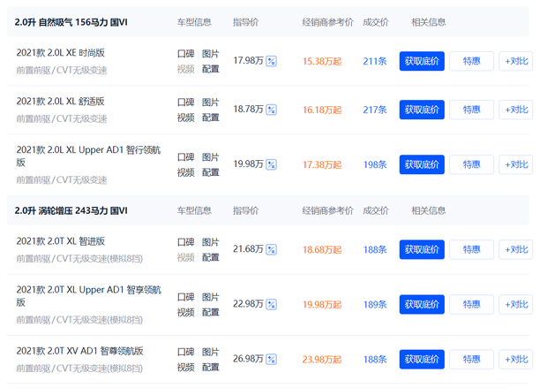Get lowest price for 2.0T XL 智进版
Image resolution: width=547 pixels, height=388 pixels.
tap(422, 249)
